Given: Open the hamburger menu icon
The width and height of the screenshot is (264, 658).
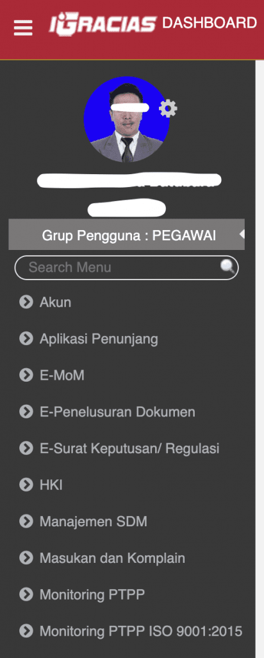Looking at the screenshot, I should pos(23,28).
